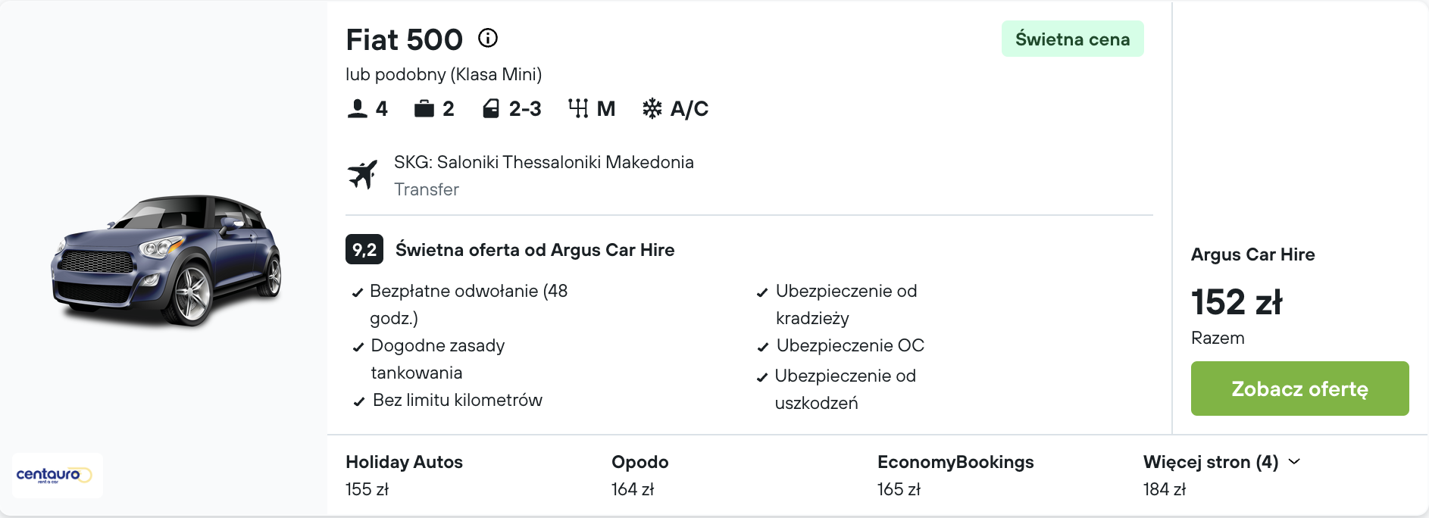Open the Holiday Autos 155 zł offer
Image resolution: width=1429 pixels, height=518 pixels.
pyautogui.click(x=404, y=476)
